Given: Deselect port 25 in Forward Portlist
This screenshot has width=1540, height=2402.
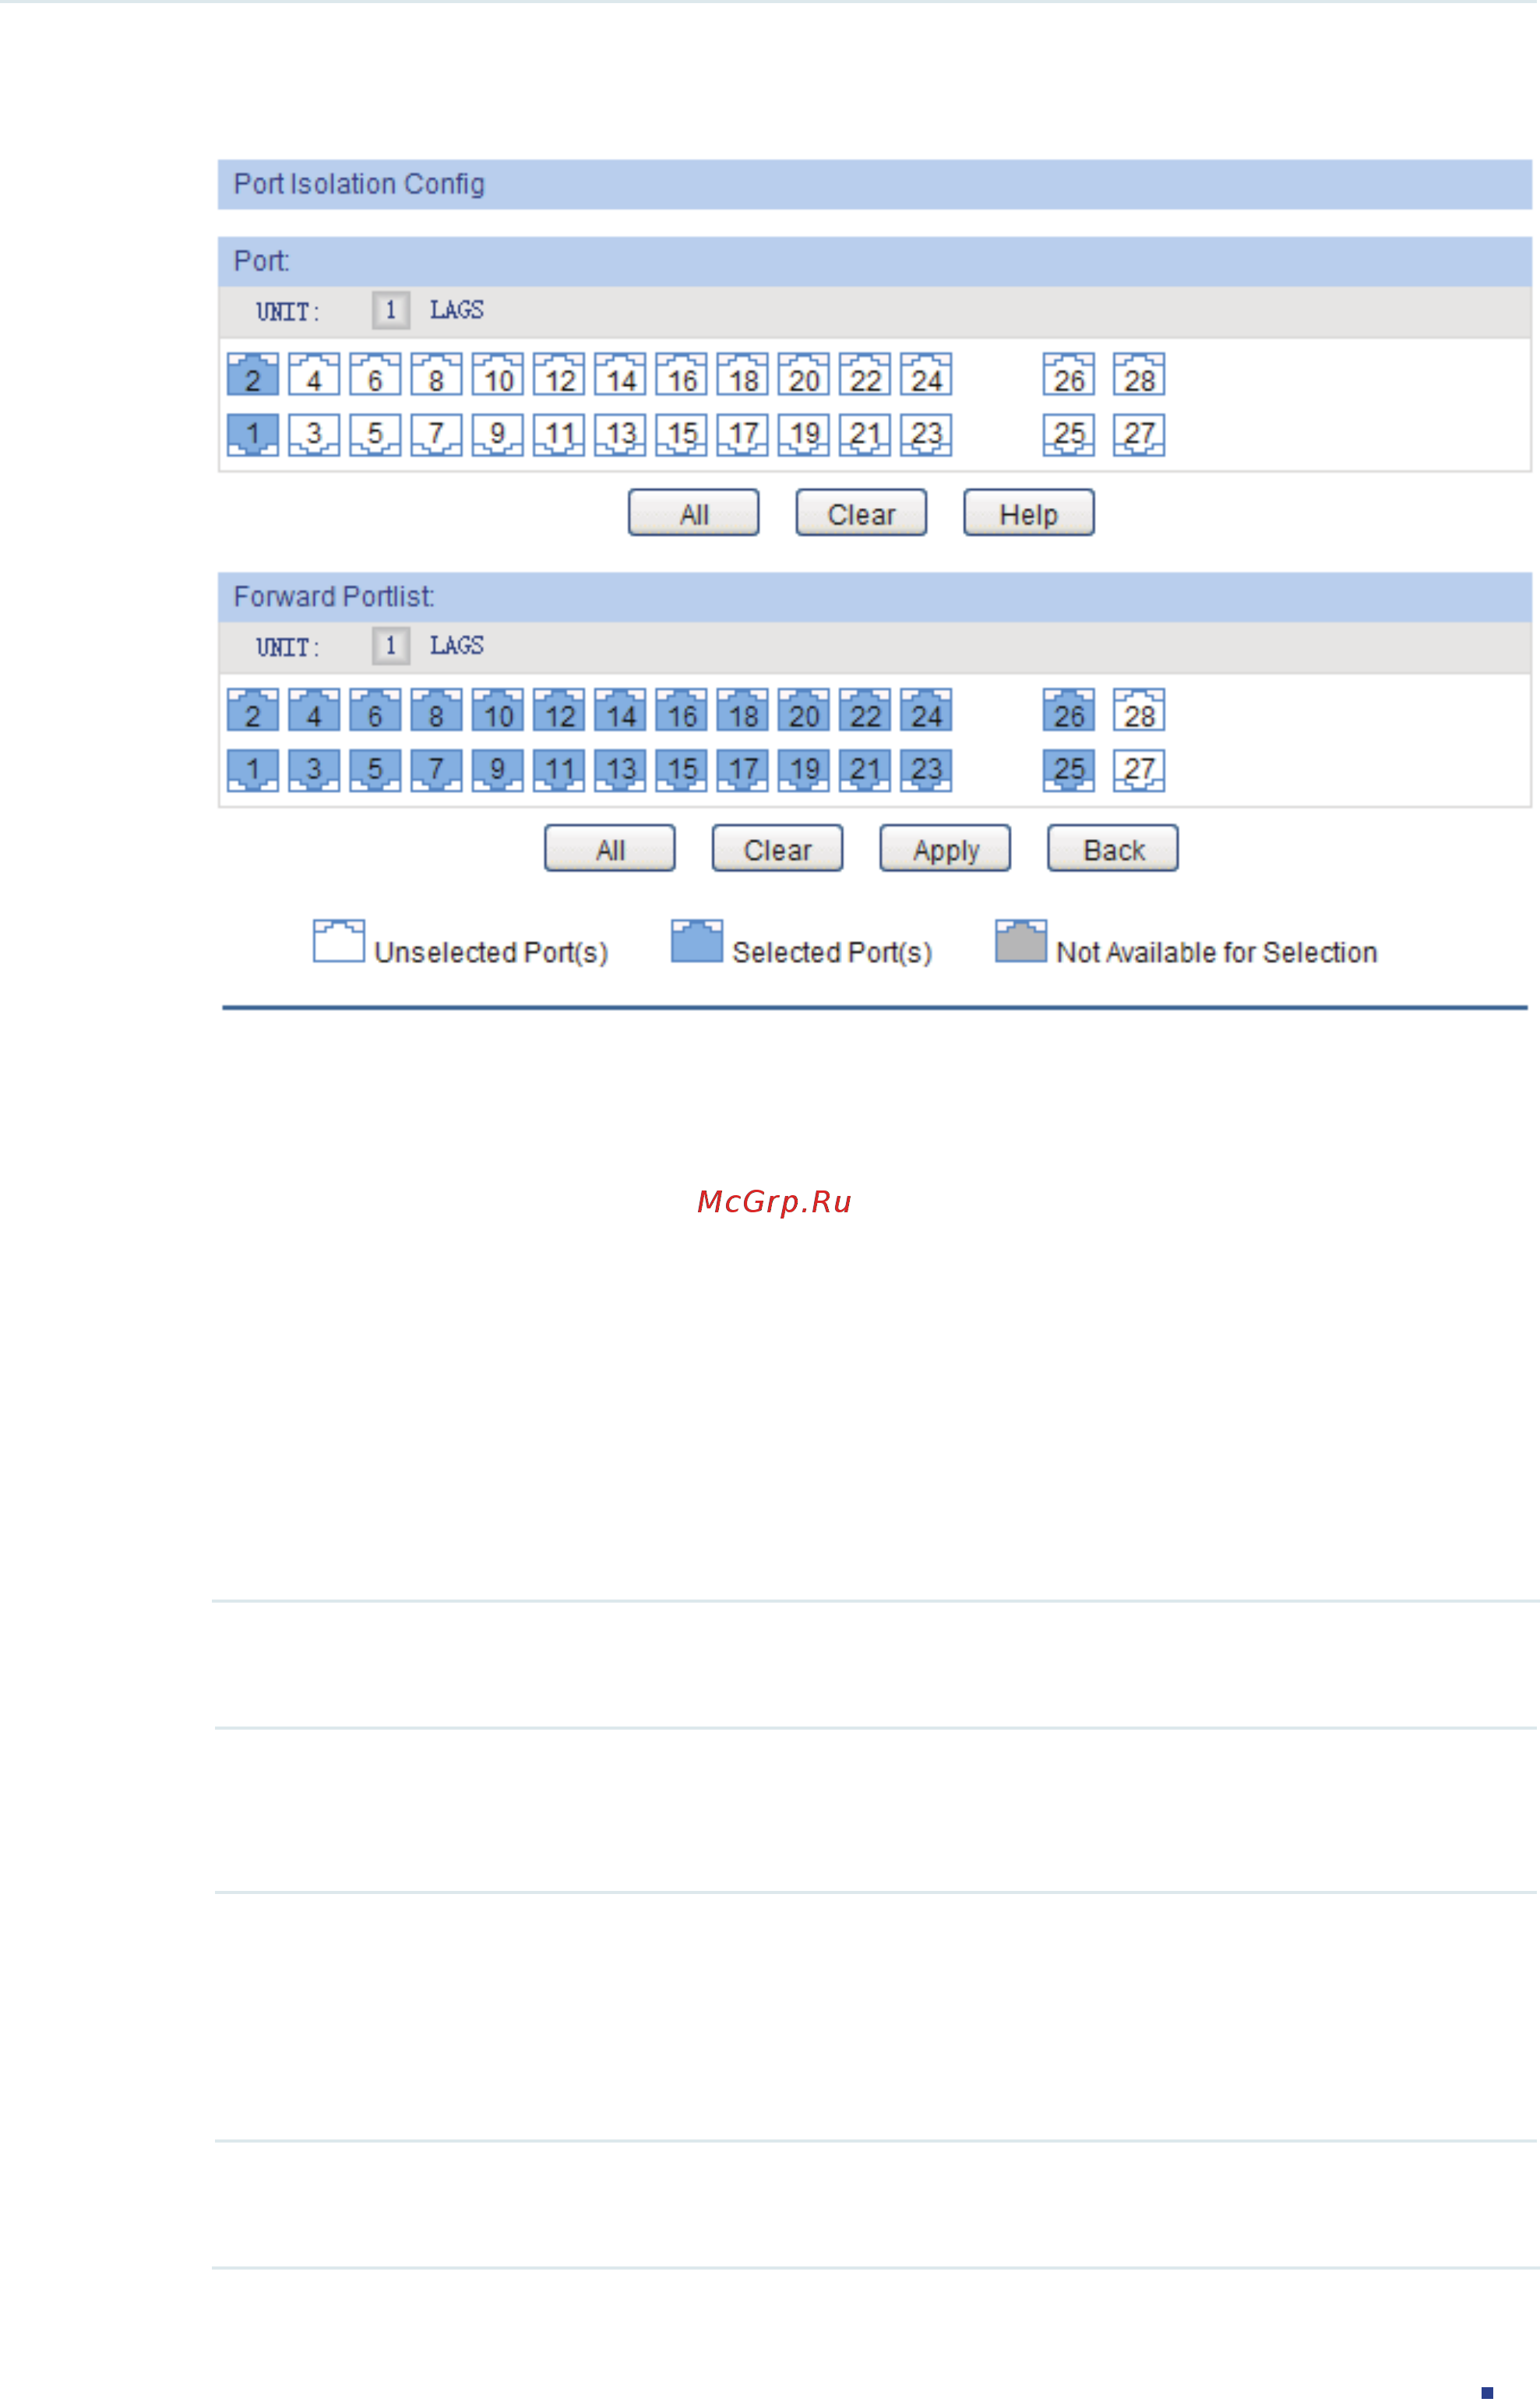Looking at the screenshot, I should tap(1069, 771).
